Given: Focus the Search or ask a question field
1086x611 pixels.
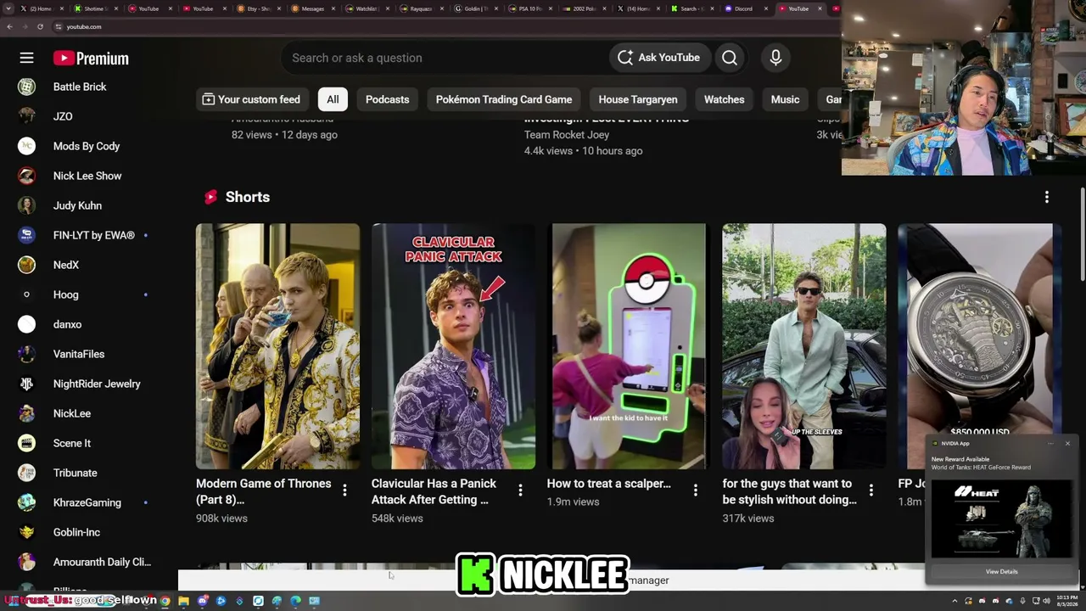Looking at the screenshot, I should (x=445, y=58).
